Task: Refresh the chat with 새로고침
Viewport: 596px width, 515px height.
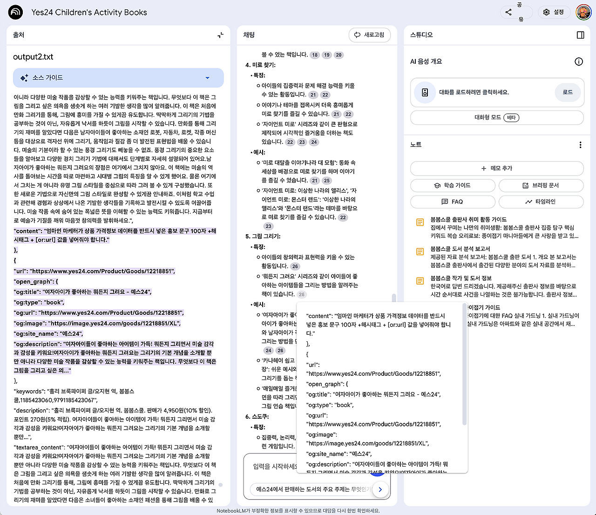Action: 370,34
